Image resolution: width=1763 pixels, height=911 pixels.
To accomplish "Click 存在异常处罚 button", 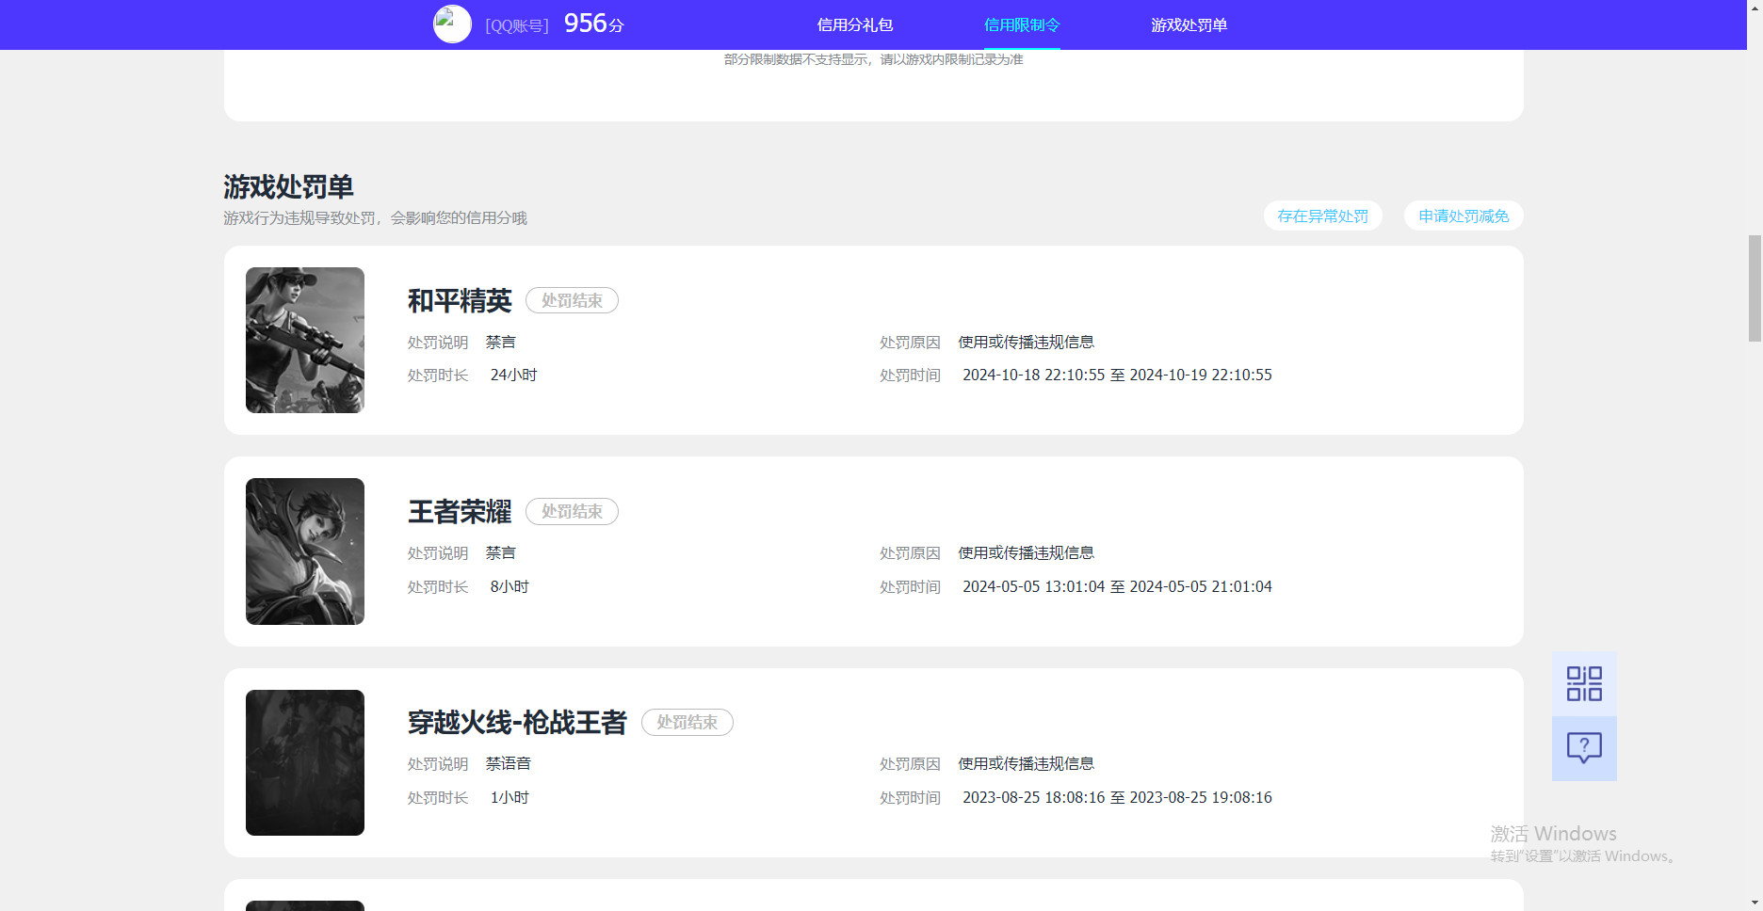I will tap(1322, 216).
